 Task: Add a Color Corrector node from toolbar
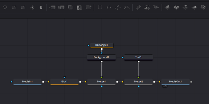click(5, 7)
